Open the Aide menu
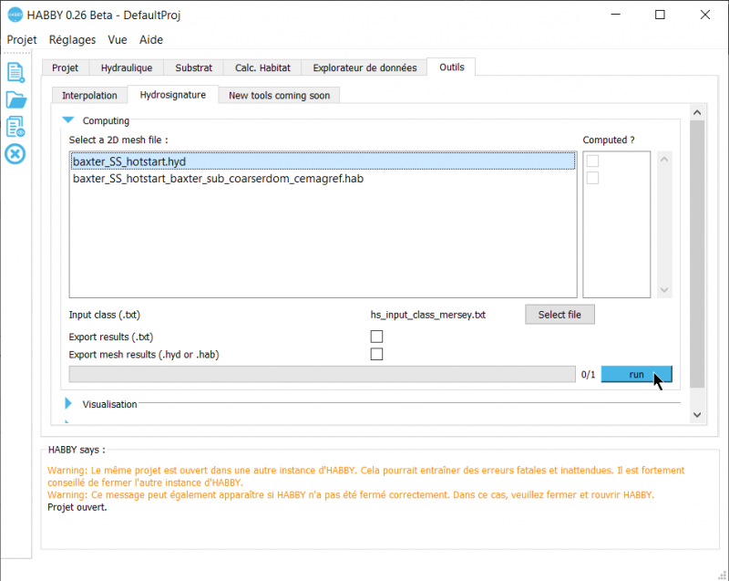This screenshot has height=581, width=729. point(151,40)
